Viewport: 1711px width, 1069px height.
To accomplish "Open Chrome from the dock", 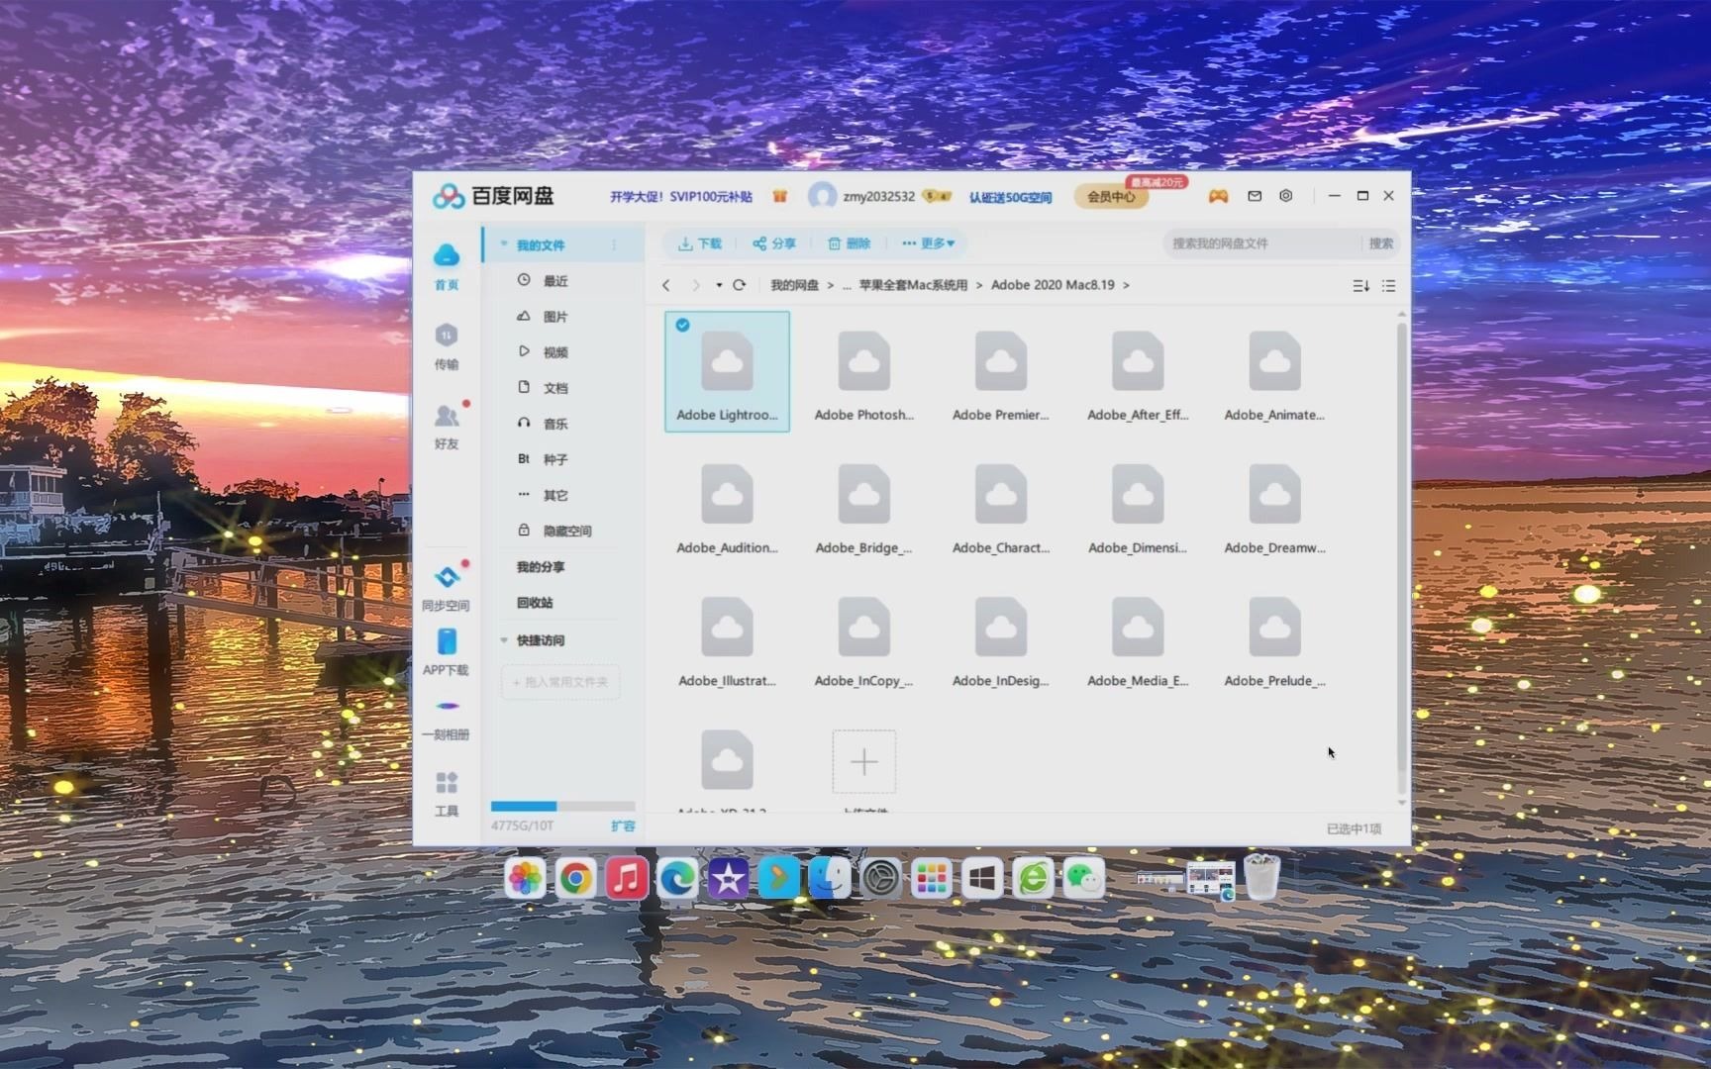I will click(575, 878).
